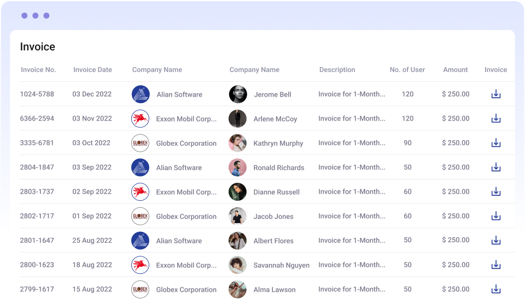
Task: Click Alian Software logo in first row
Action: pos(141,94)
